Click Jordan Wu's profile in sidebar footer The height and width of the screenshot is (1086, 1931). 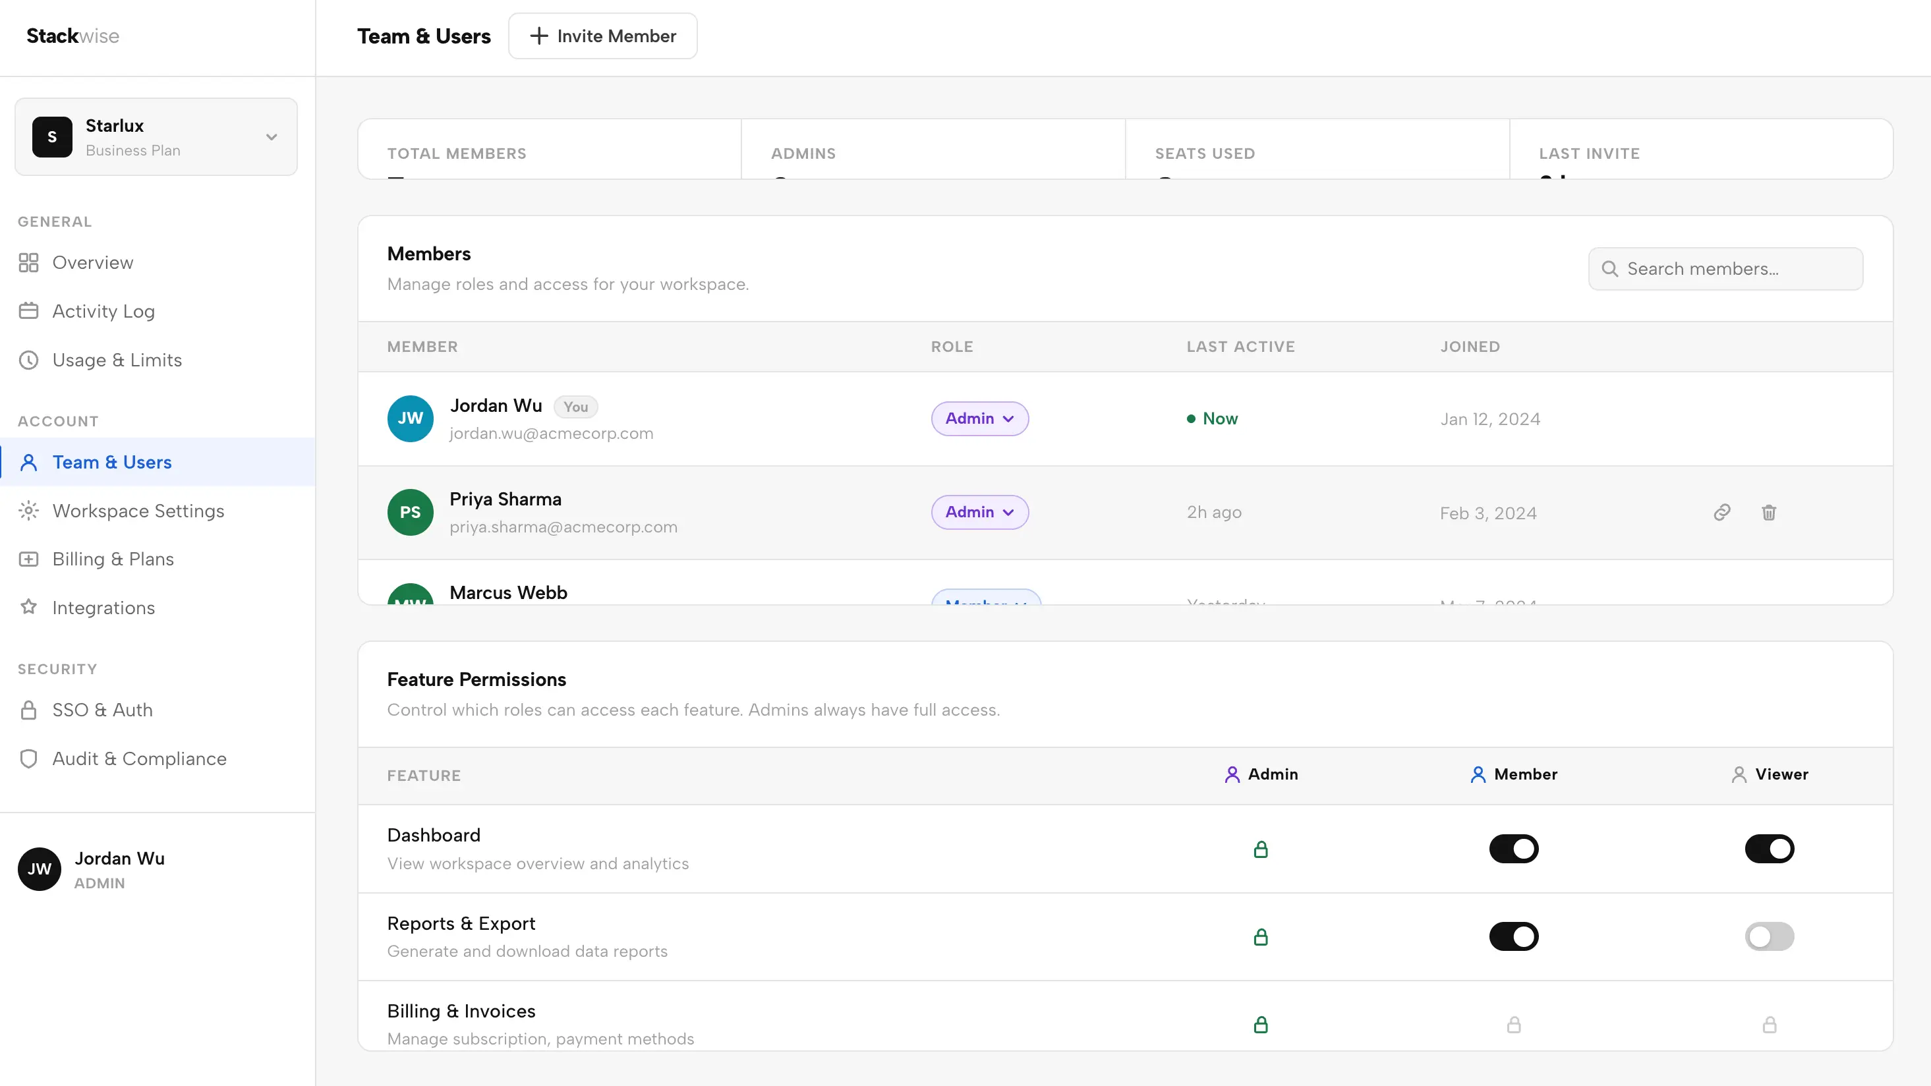158,869
